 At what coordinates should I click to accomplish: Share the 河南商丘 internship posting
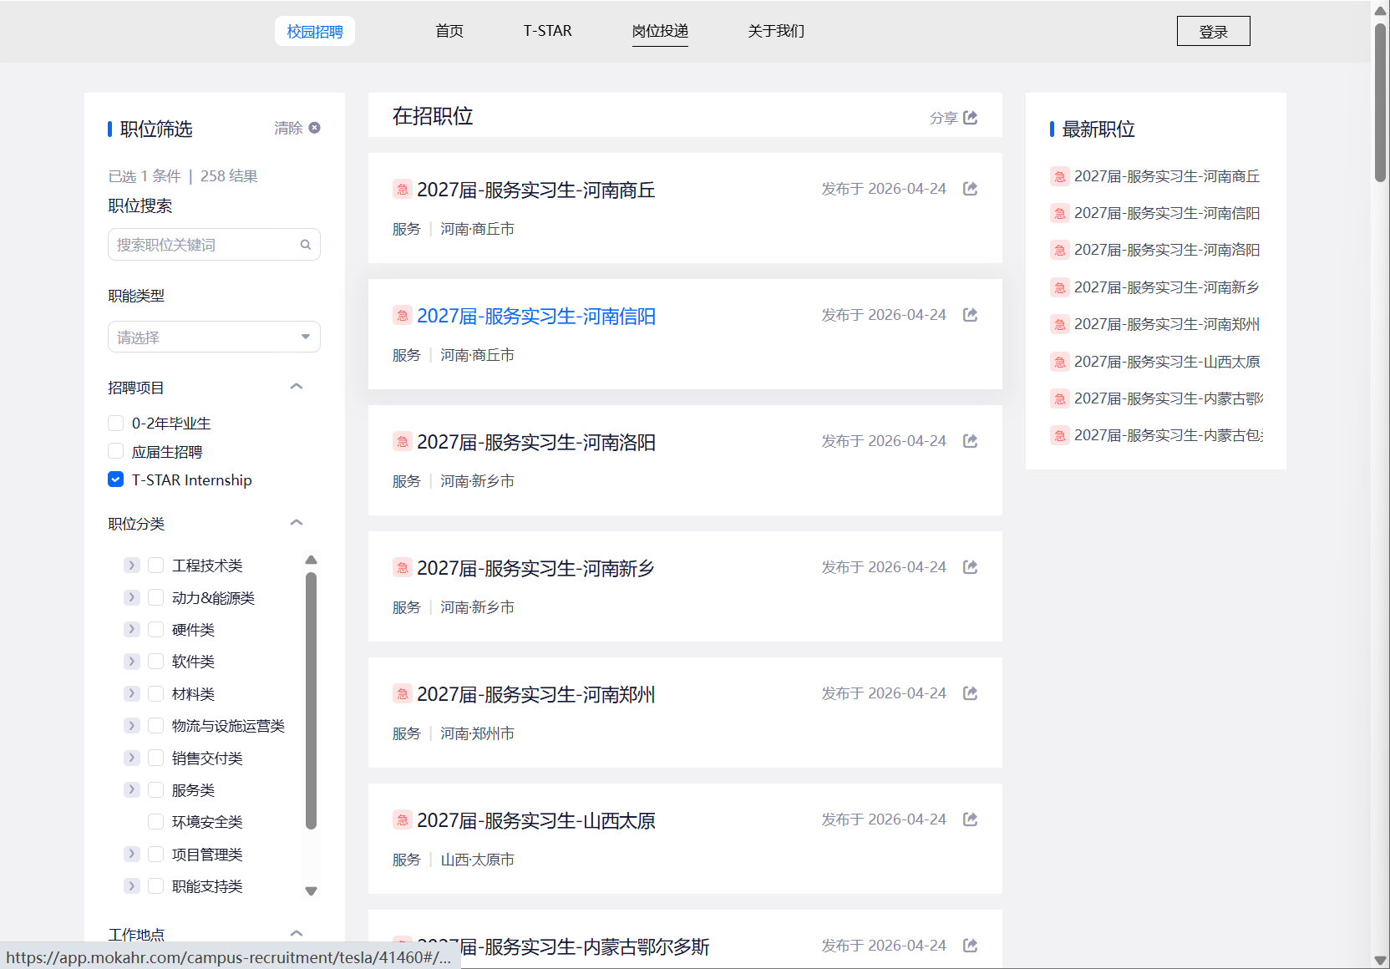pyautogui.click(x=970, y=189)
